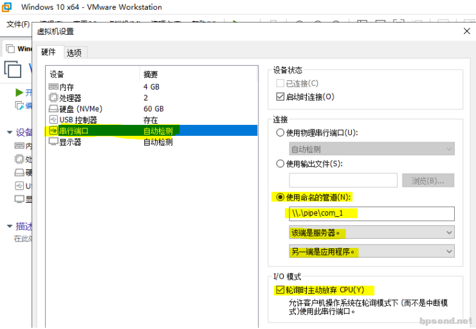This screenshot has height=329, width=476.
Task: Click the processor icon in background device list
Action: tap(19, 159)
